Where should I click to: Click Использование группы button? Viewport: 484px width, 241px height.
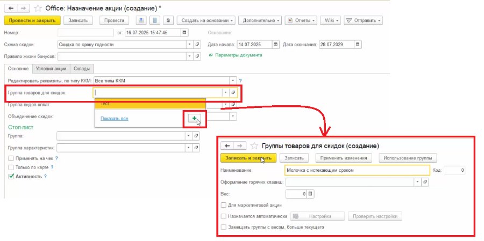pyautogui.click(x=408, y=158)
